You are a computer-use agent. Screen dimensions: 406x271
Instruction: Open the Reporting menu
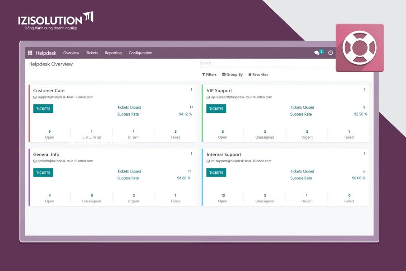(x=113, y=53)
